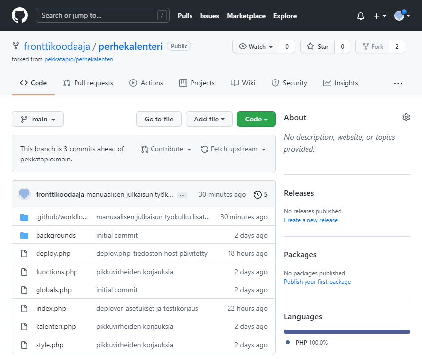This screenshot has width=422, height=359.
Task: Click Create a new release link
Action: click(x=310, y=220)
